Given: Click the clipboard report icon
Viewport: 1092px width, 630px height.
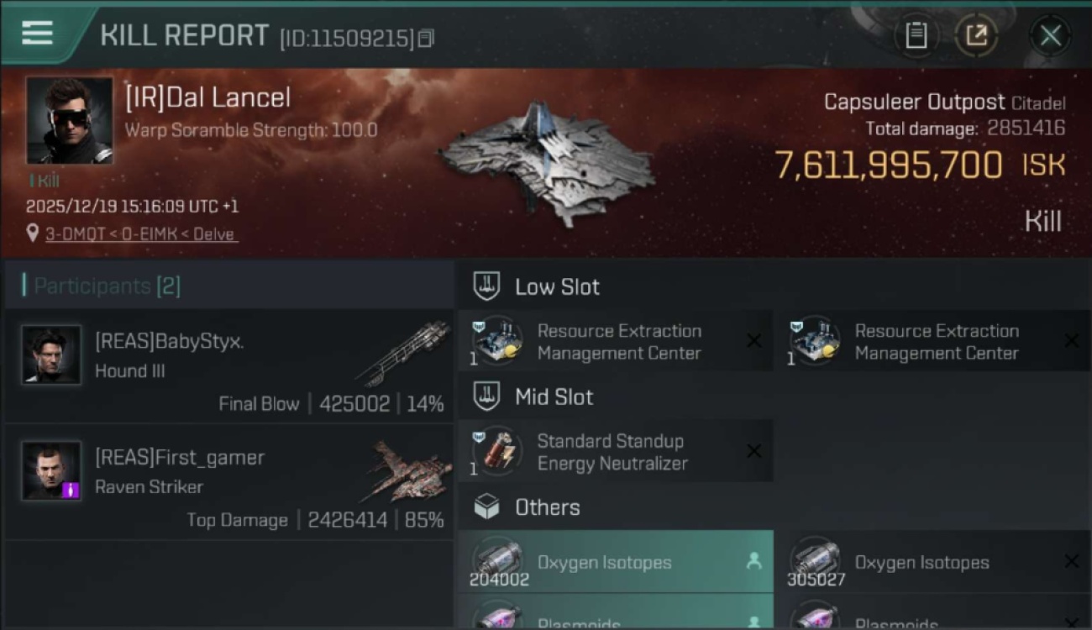Looking at the screenshot, I should (916, 35).
